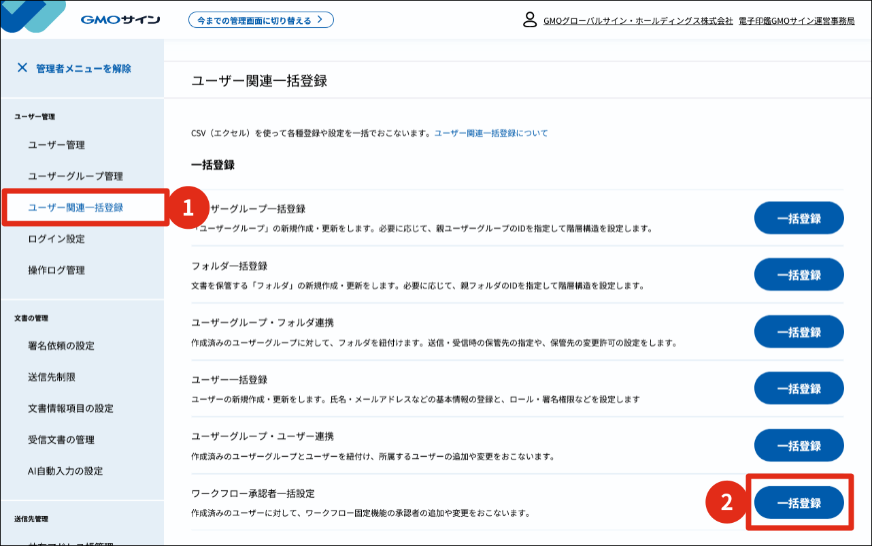Viewport: 872px width, 546px height.
Task: Open 今までの管理画面に切り替える
Action: click(x=261, y=20)
